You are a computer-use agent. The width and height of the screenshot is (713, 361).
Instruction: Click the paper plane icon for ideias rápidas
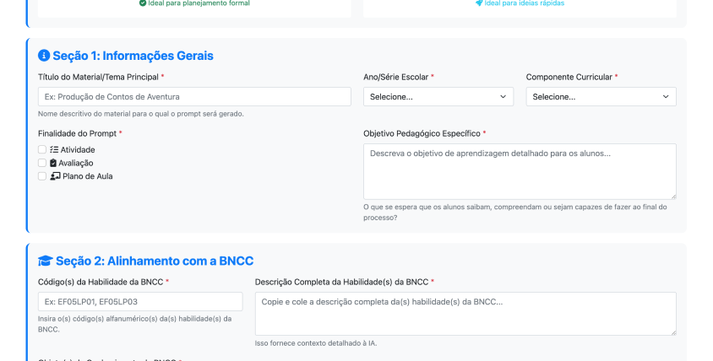coord(479,3)
